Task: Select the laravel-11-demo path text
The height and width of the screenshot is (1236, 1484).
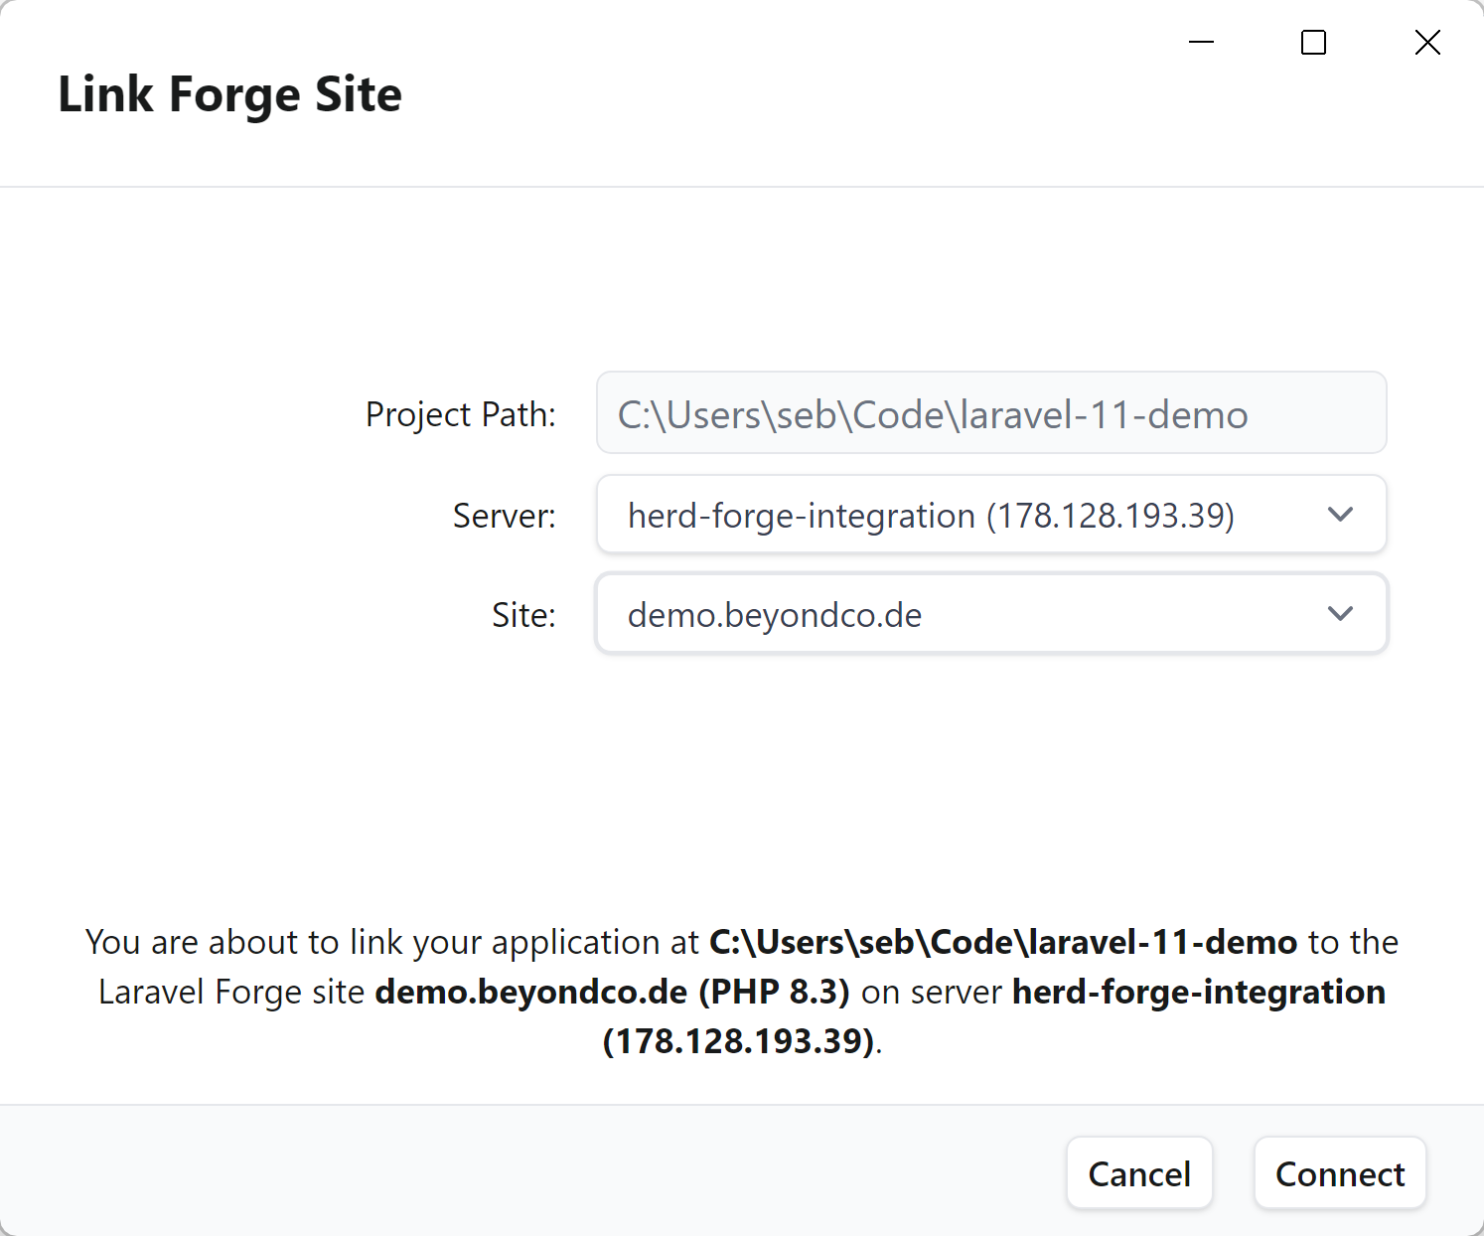Action: tap(933, 414)
